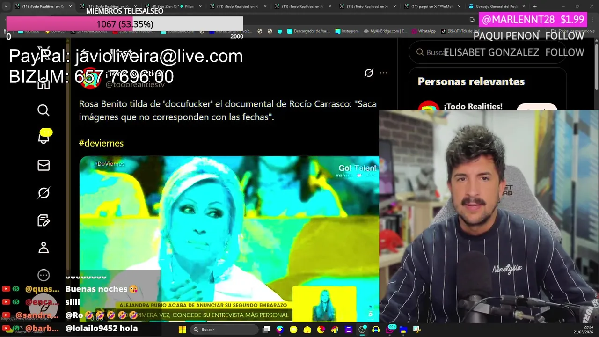This screenshot has height=337, width=599.
Task: Open the headphones app on the taskbar
Action: [375, 330]
